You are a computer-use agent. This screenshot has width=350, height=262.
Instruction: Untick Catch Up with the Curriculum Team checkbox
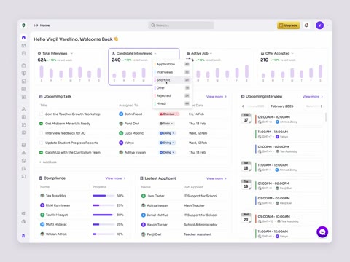point(41,152)
